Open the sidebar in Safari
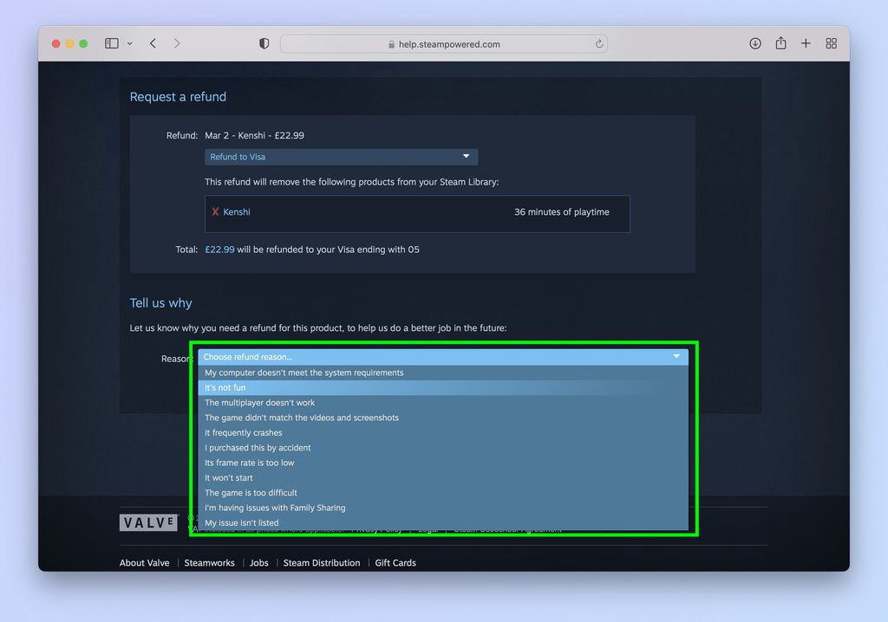This screenshot has width=888, height=622. pyautogui.click(x=110, y=42)
